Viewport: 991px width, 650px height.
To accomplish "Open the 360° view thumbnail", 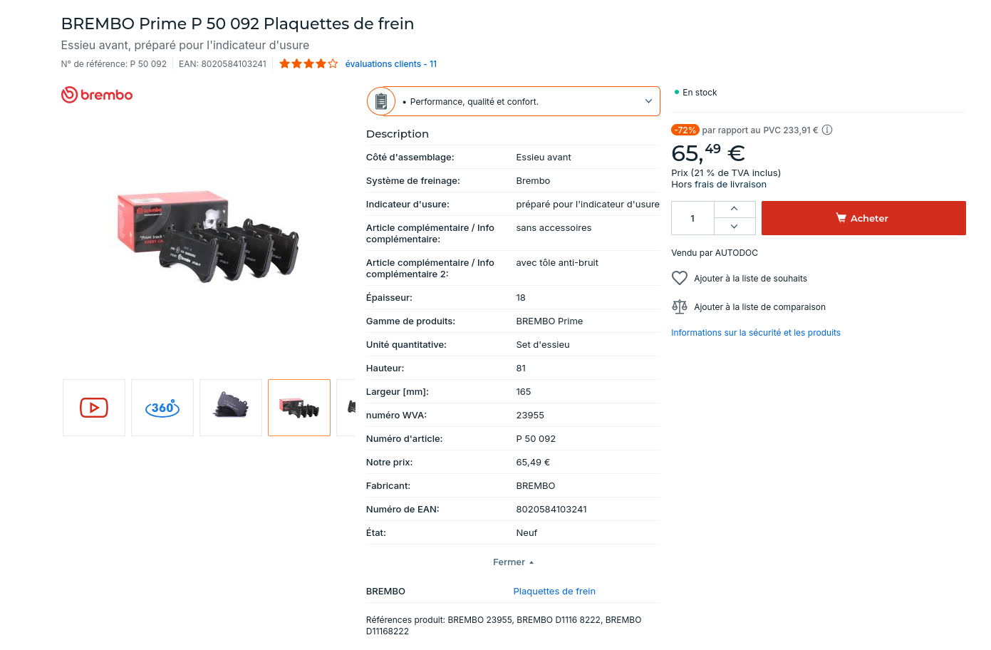I will [x=162, y=408].
